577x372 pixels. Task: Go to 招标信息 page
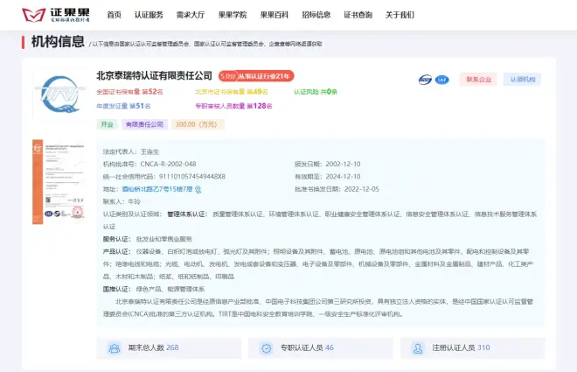316,15
